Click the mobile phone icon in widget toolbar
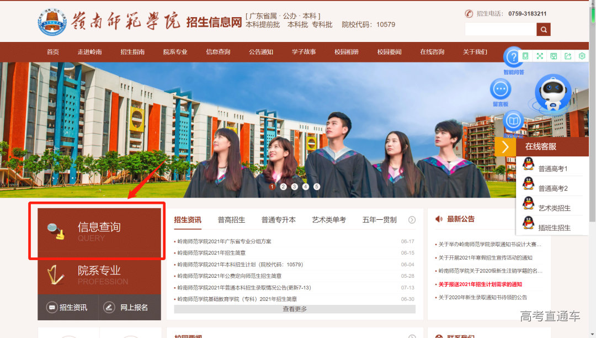This screenshot has height=338, width=596. (526, 56)
